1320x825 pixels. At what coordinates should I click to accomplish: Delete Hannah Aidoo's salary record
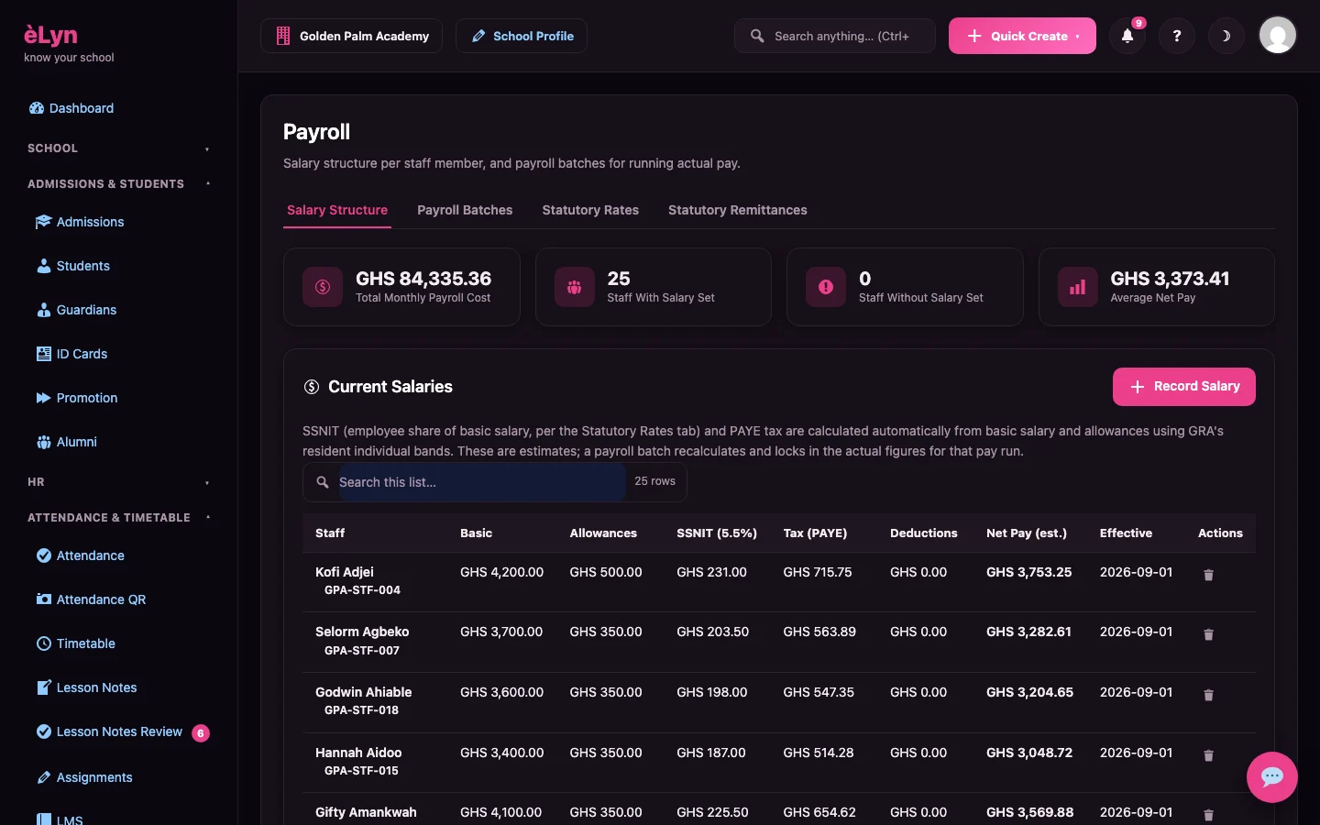[x=1208, y=755]
